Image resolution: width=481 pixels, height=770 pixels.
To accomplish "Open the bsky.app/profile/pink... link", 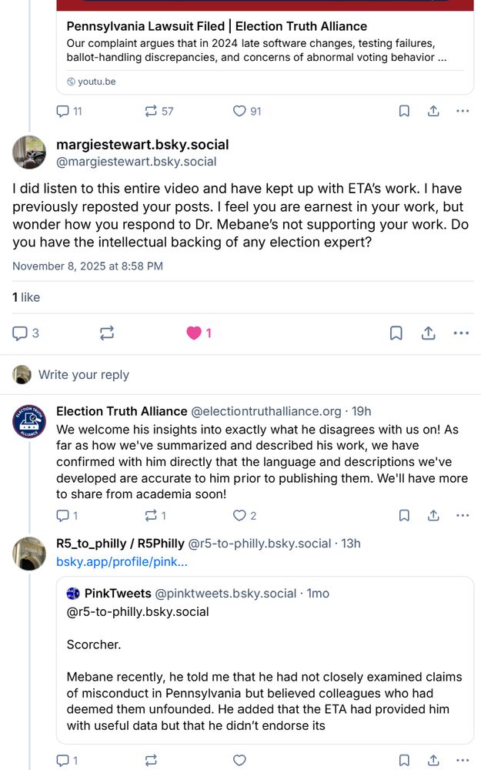I will click(x=122, y=561).
